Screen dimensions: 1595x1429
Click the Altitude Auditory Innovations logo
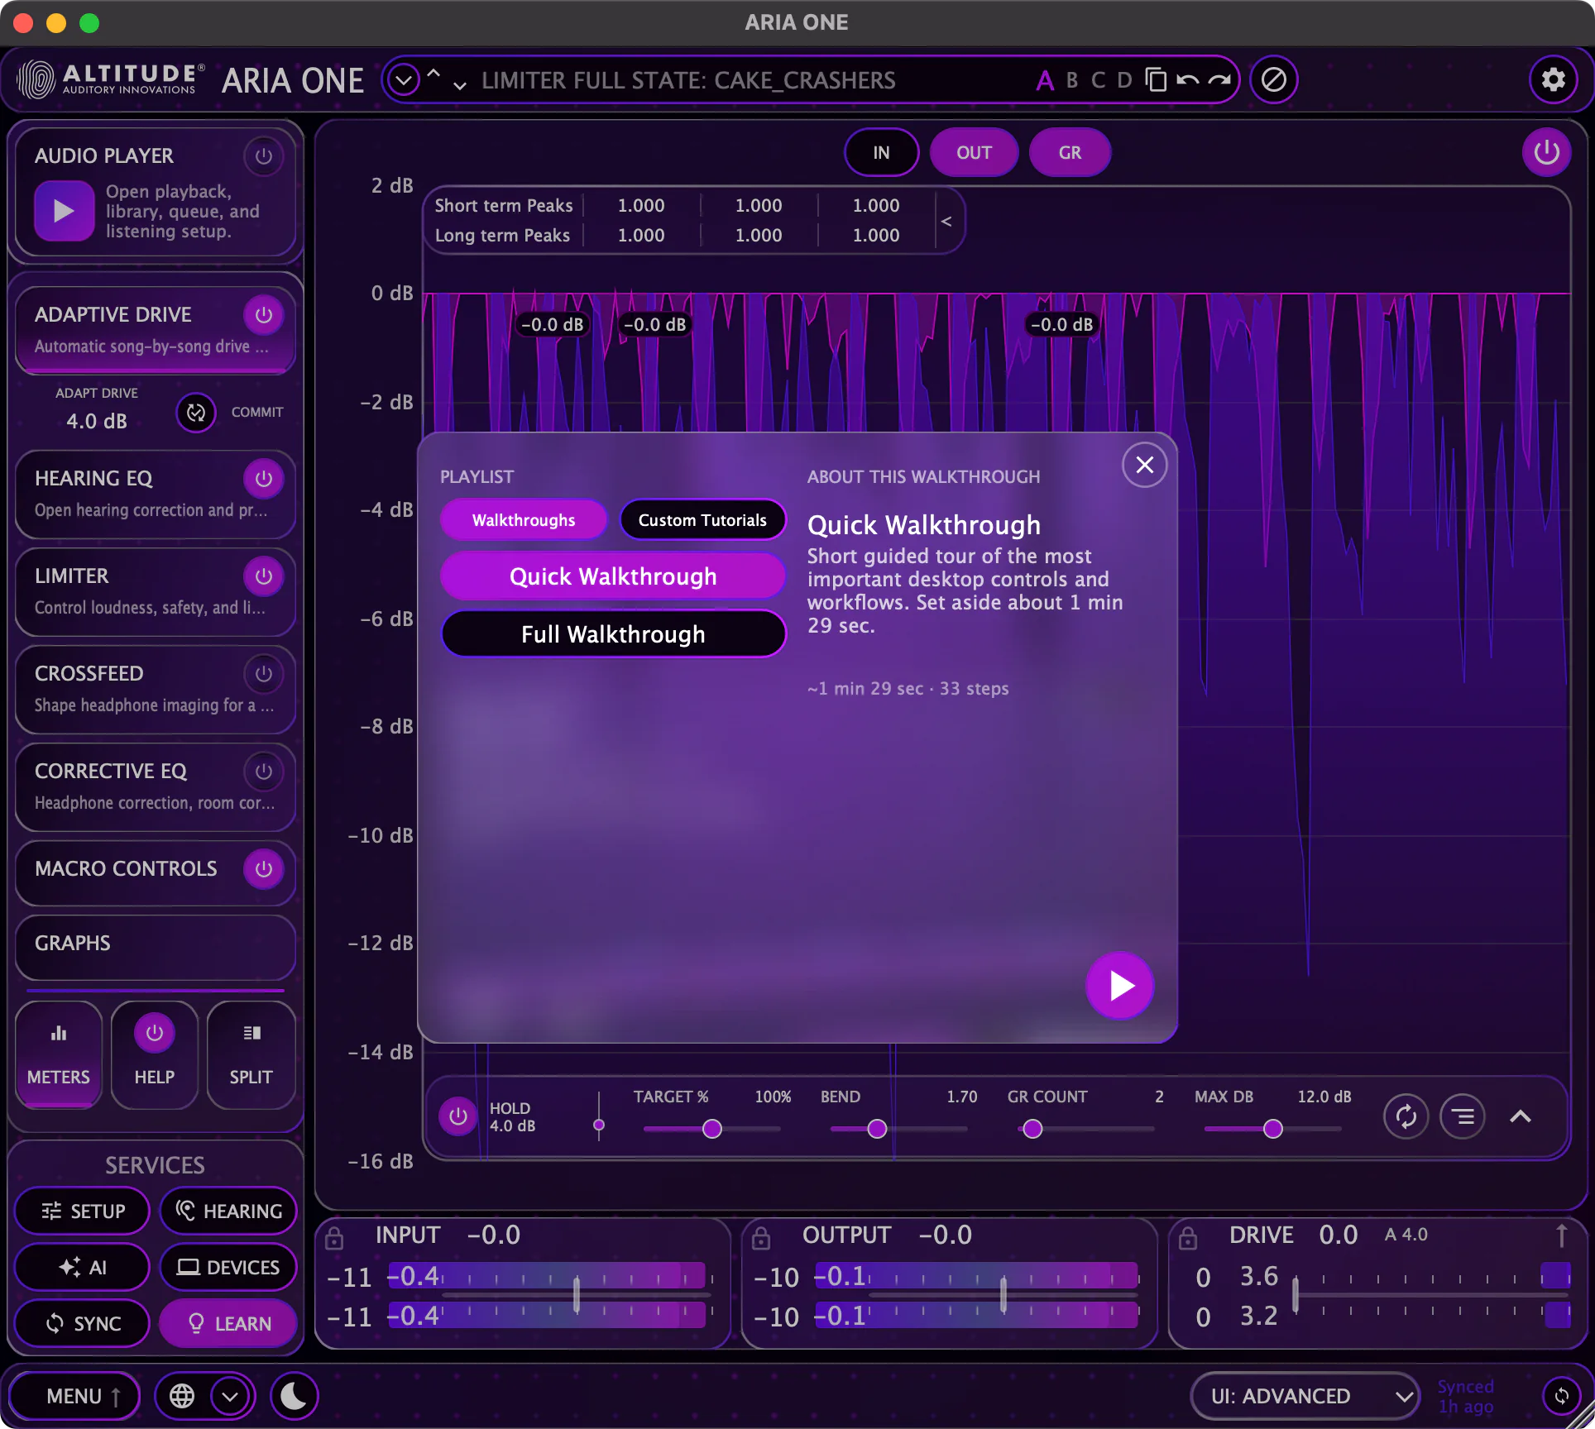coord(109,79)
